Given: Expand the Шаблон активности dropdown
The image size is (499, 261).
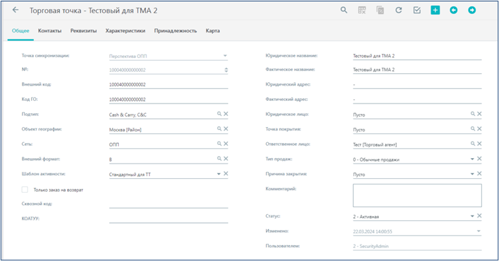Looking at the screenshot, I should (218, 174).
